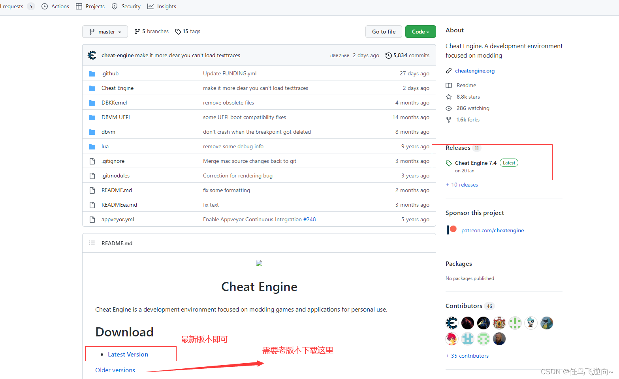Click the Cheat Engine logo avatar in commit bar

pos(92,55)
